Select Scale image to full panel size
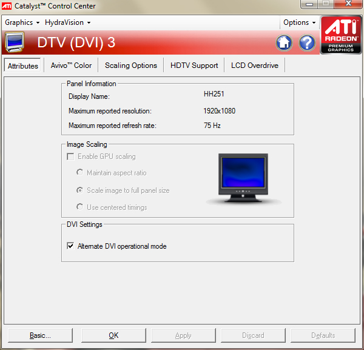This screenshot has width=364, height=350. click(x=79, y=190)
